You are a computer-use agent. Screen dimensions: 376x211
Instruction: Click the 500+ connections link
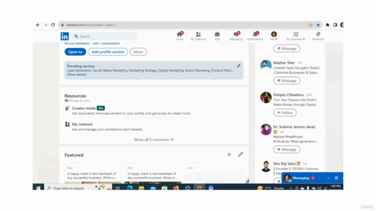click(x=106, y=43)
